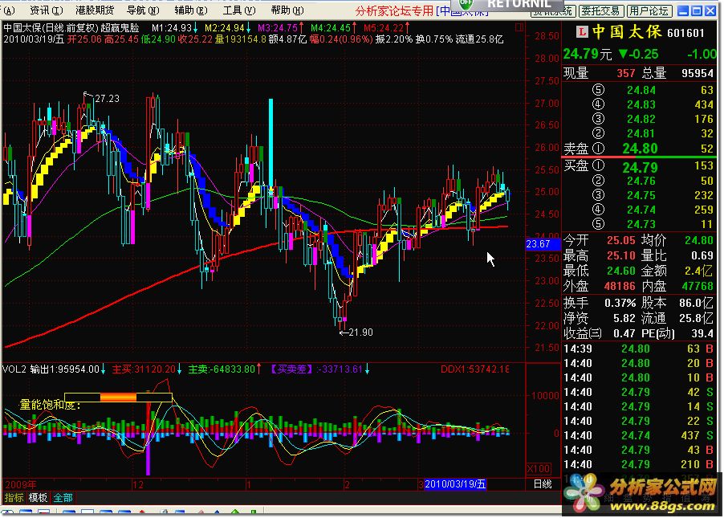This screenshot has width=724, height=518.
Task: Click the small square icon at chart corner
Action: click(519, 27)
